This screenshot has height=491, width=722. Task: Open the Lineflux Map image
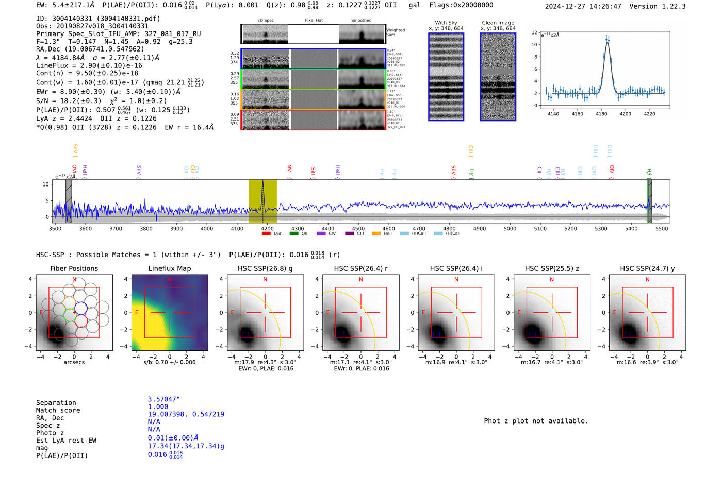pyautogui.click(x=170, y=313)
